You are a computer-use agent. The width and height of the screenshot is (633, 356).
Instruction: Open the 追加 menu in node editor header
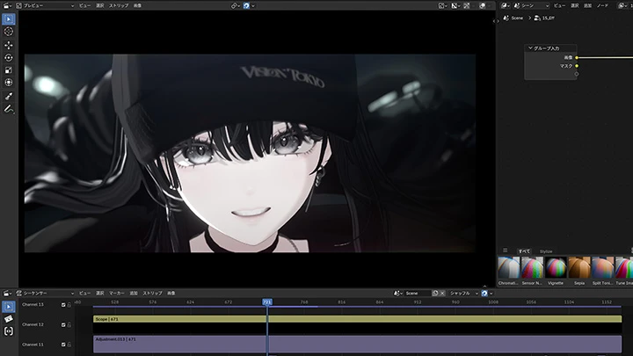coord(588,5)
